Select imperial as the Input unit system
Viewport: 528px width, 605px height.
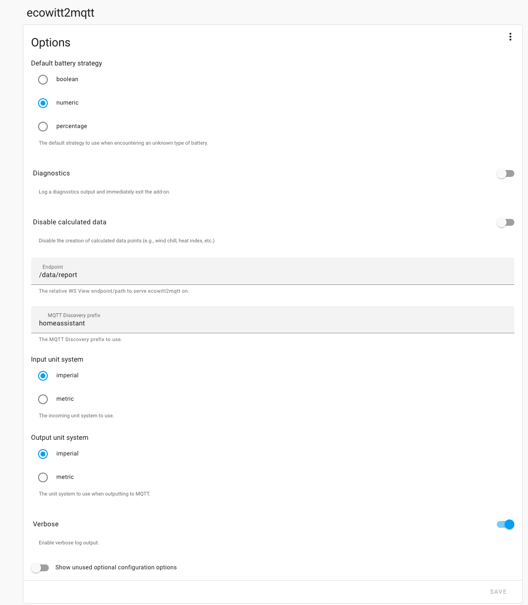tap(42, 375)
